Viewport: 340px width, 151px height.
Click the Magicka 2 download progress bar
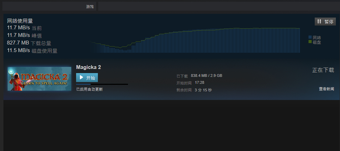(x=102, y=84)
